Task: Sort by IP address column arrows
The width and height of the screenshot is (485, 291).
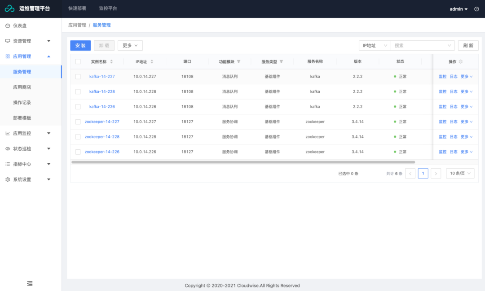Action: coord(152,62)
